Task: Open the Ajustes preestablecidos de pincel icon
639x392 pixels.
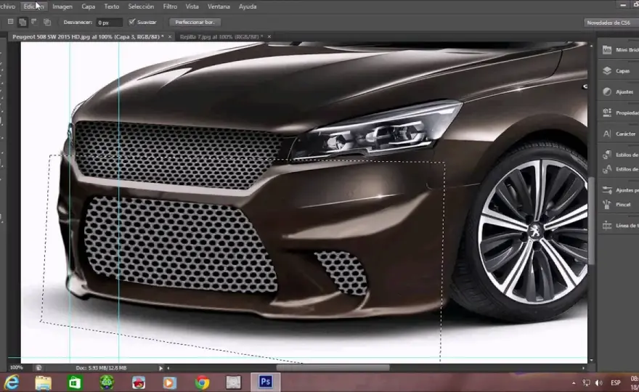Action: coord(607,190)
